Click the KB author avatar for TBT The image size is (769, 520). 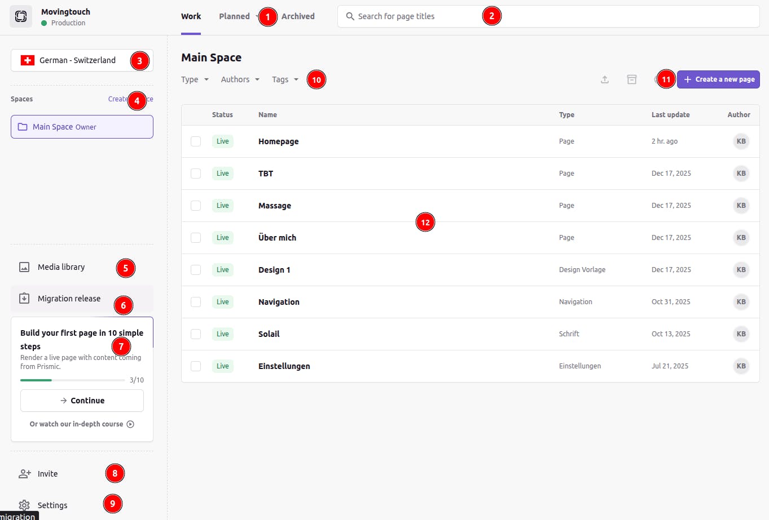(741, 174)
